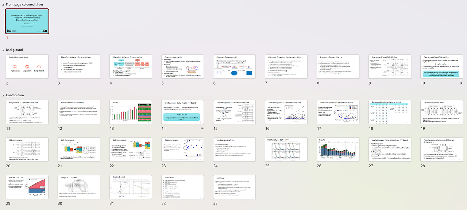Select the Optical Communication slide
Screen dimensions: 467x210
(27, 67)
